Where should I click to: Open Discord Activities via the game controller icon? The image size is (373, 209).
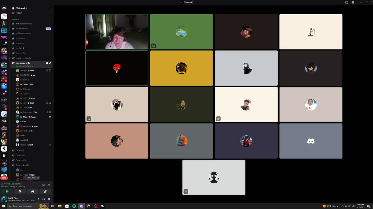pos(32,191)
